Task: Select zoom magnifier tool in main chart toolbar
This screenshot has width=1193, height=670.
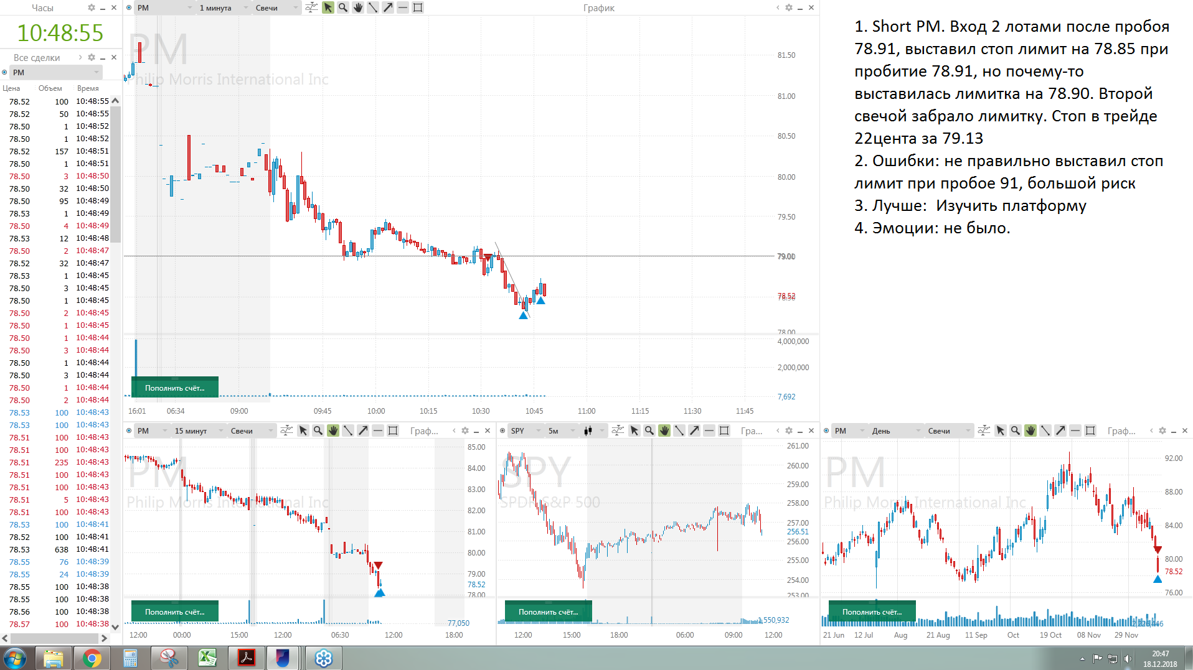Action: point(342,7)
